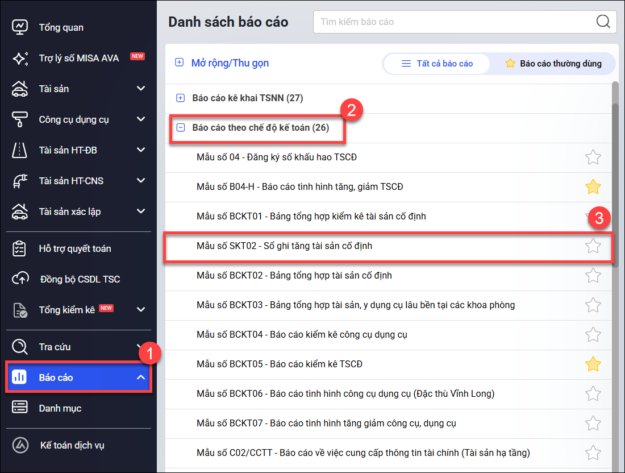
Task: Star the Mẫu số 04 report
Action: (593, 157)
